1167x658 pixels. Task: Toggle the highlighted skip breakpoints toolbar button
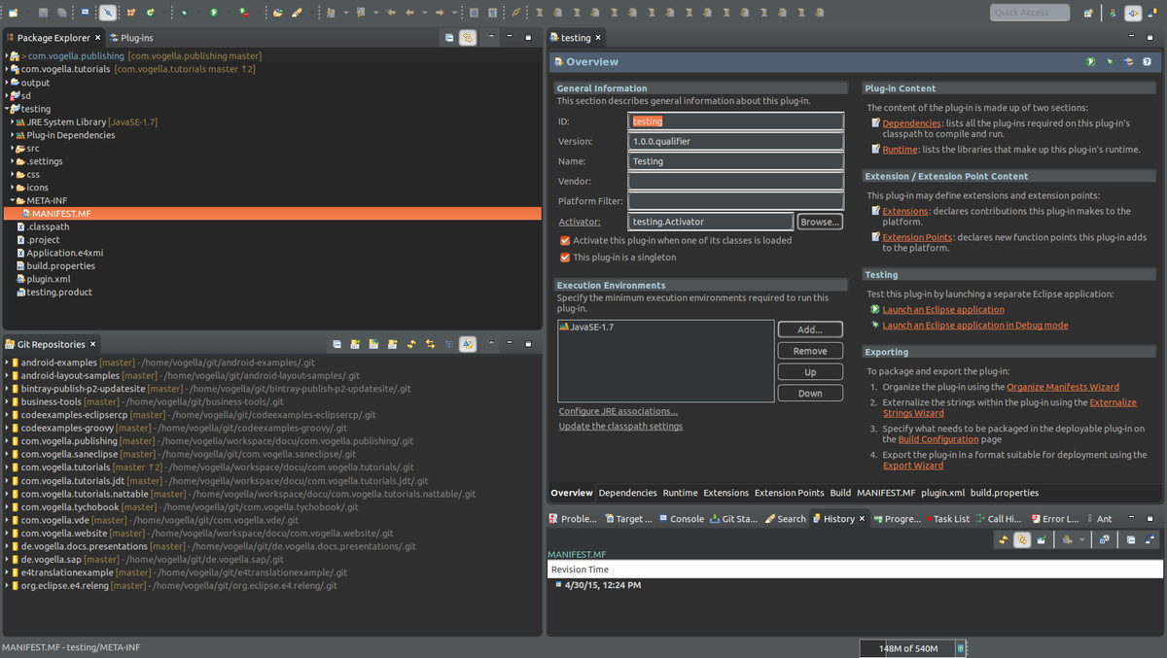(x=108, y=13)
